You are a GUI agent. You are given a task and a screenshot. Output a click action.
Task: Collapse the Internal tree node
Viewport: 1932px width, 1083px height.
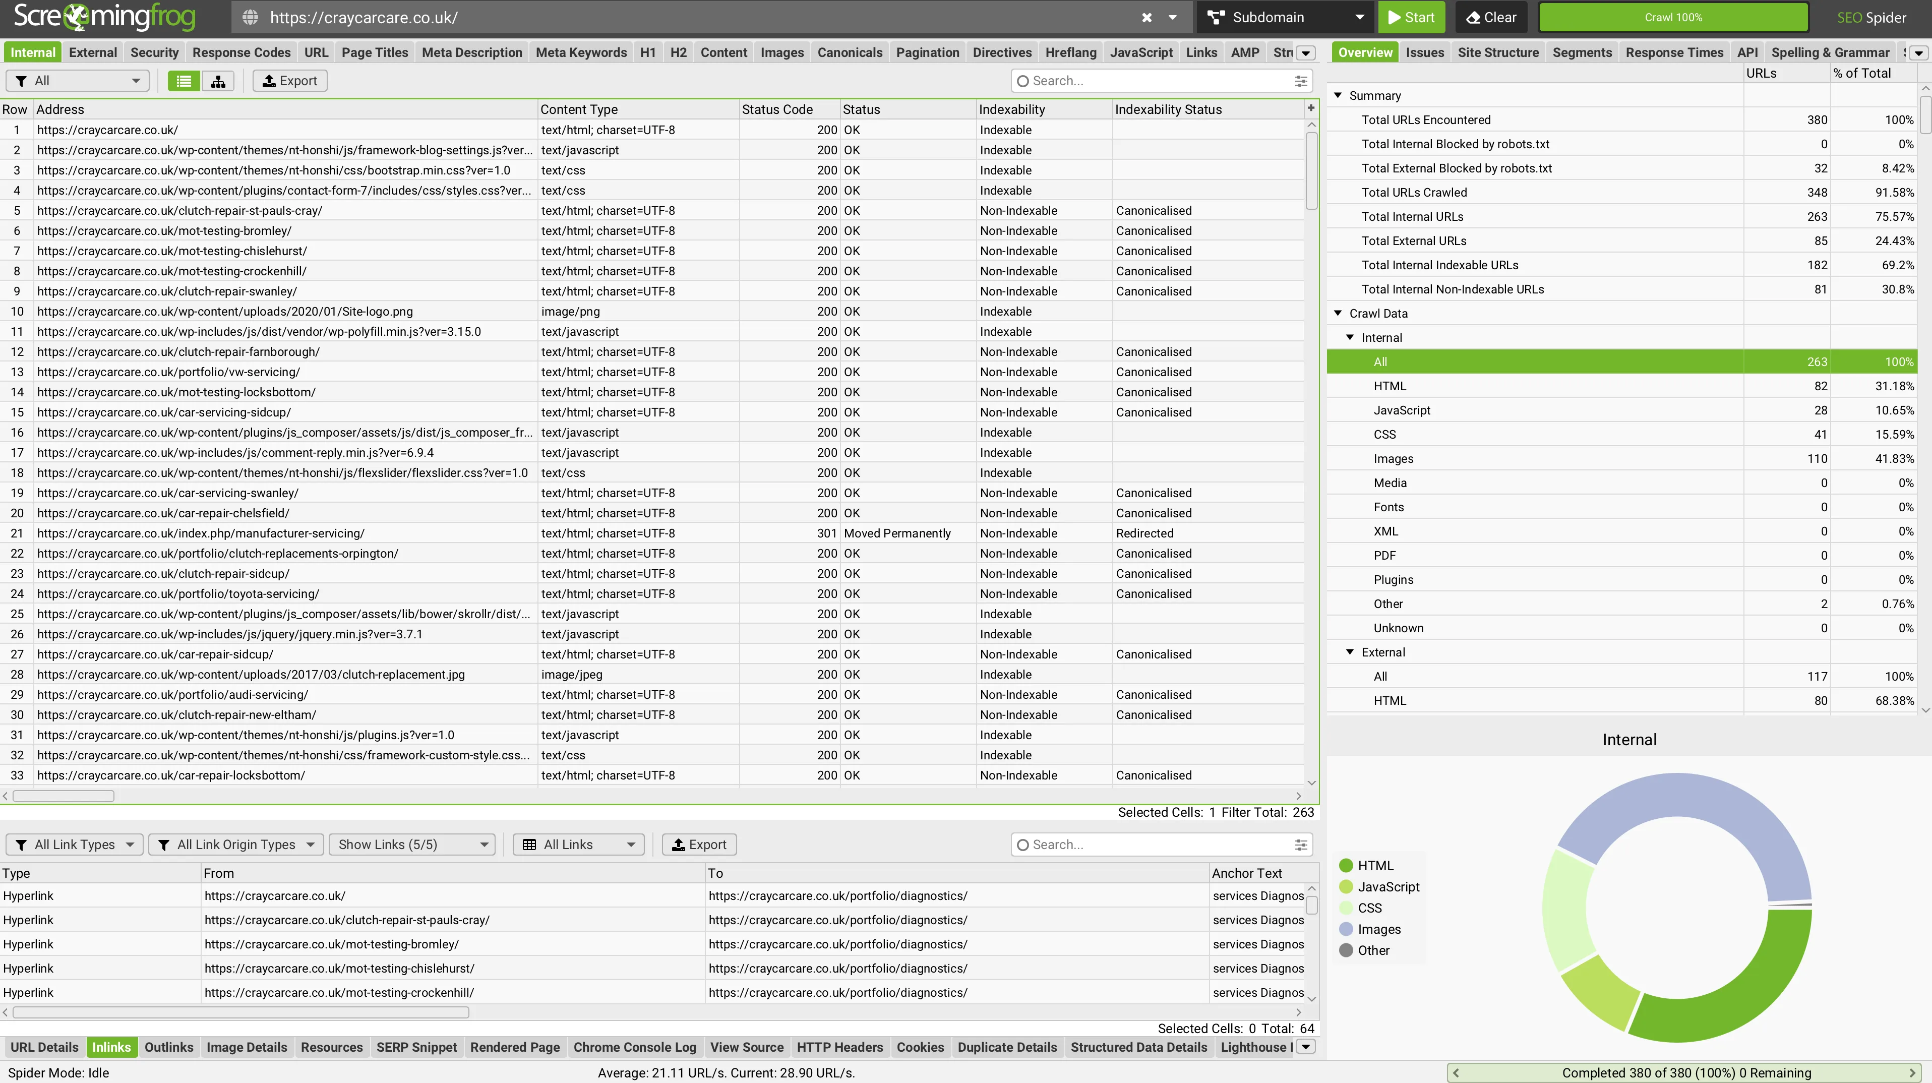[1350, 337]
